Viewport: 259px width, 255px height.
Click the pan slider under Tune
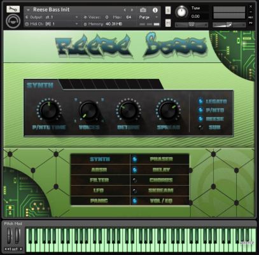(x=192, y=25)
